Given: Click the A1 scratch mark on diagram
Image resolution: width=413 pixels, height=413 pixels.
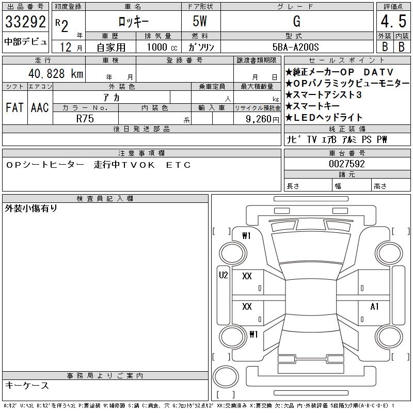Looking at the screenshot, I should tap(374, 307).
